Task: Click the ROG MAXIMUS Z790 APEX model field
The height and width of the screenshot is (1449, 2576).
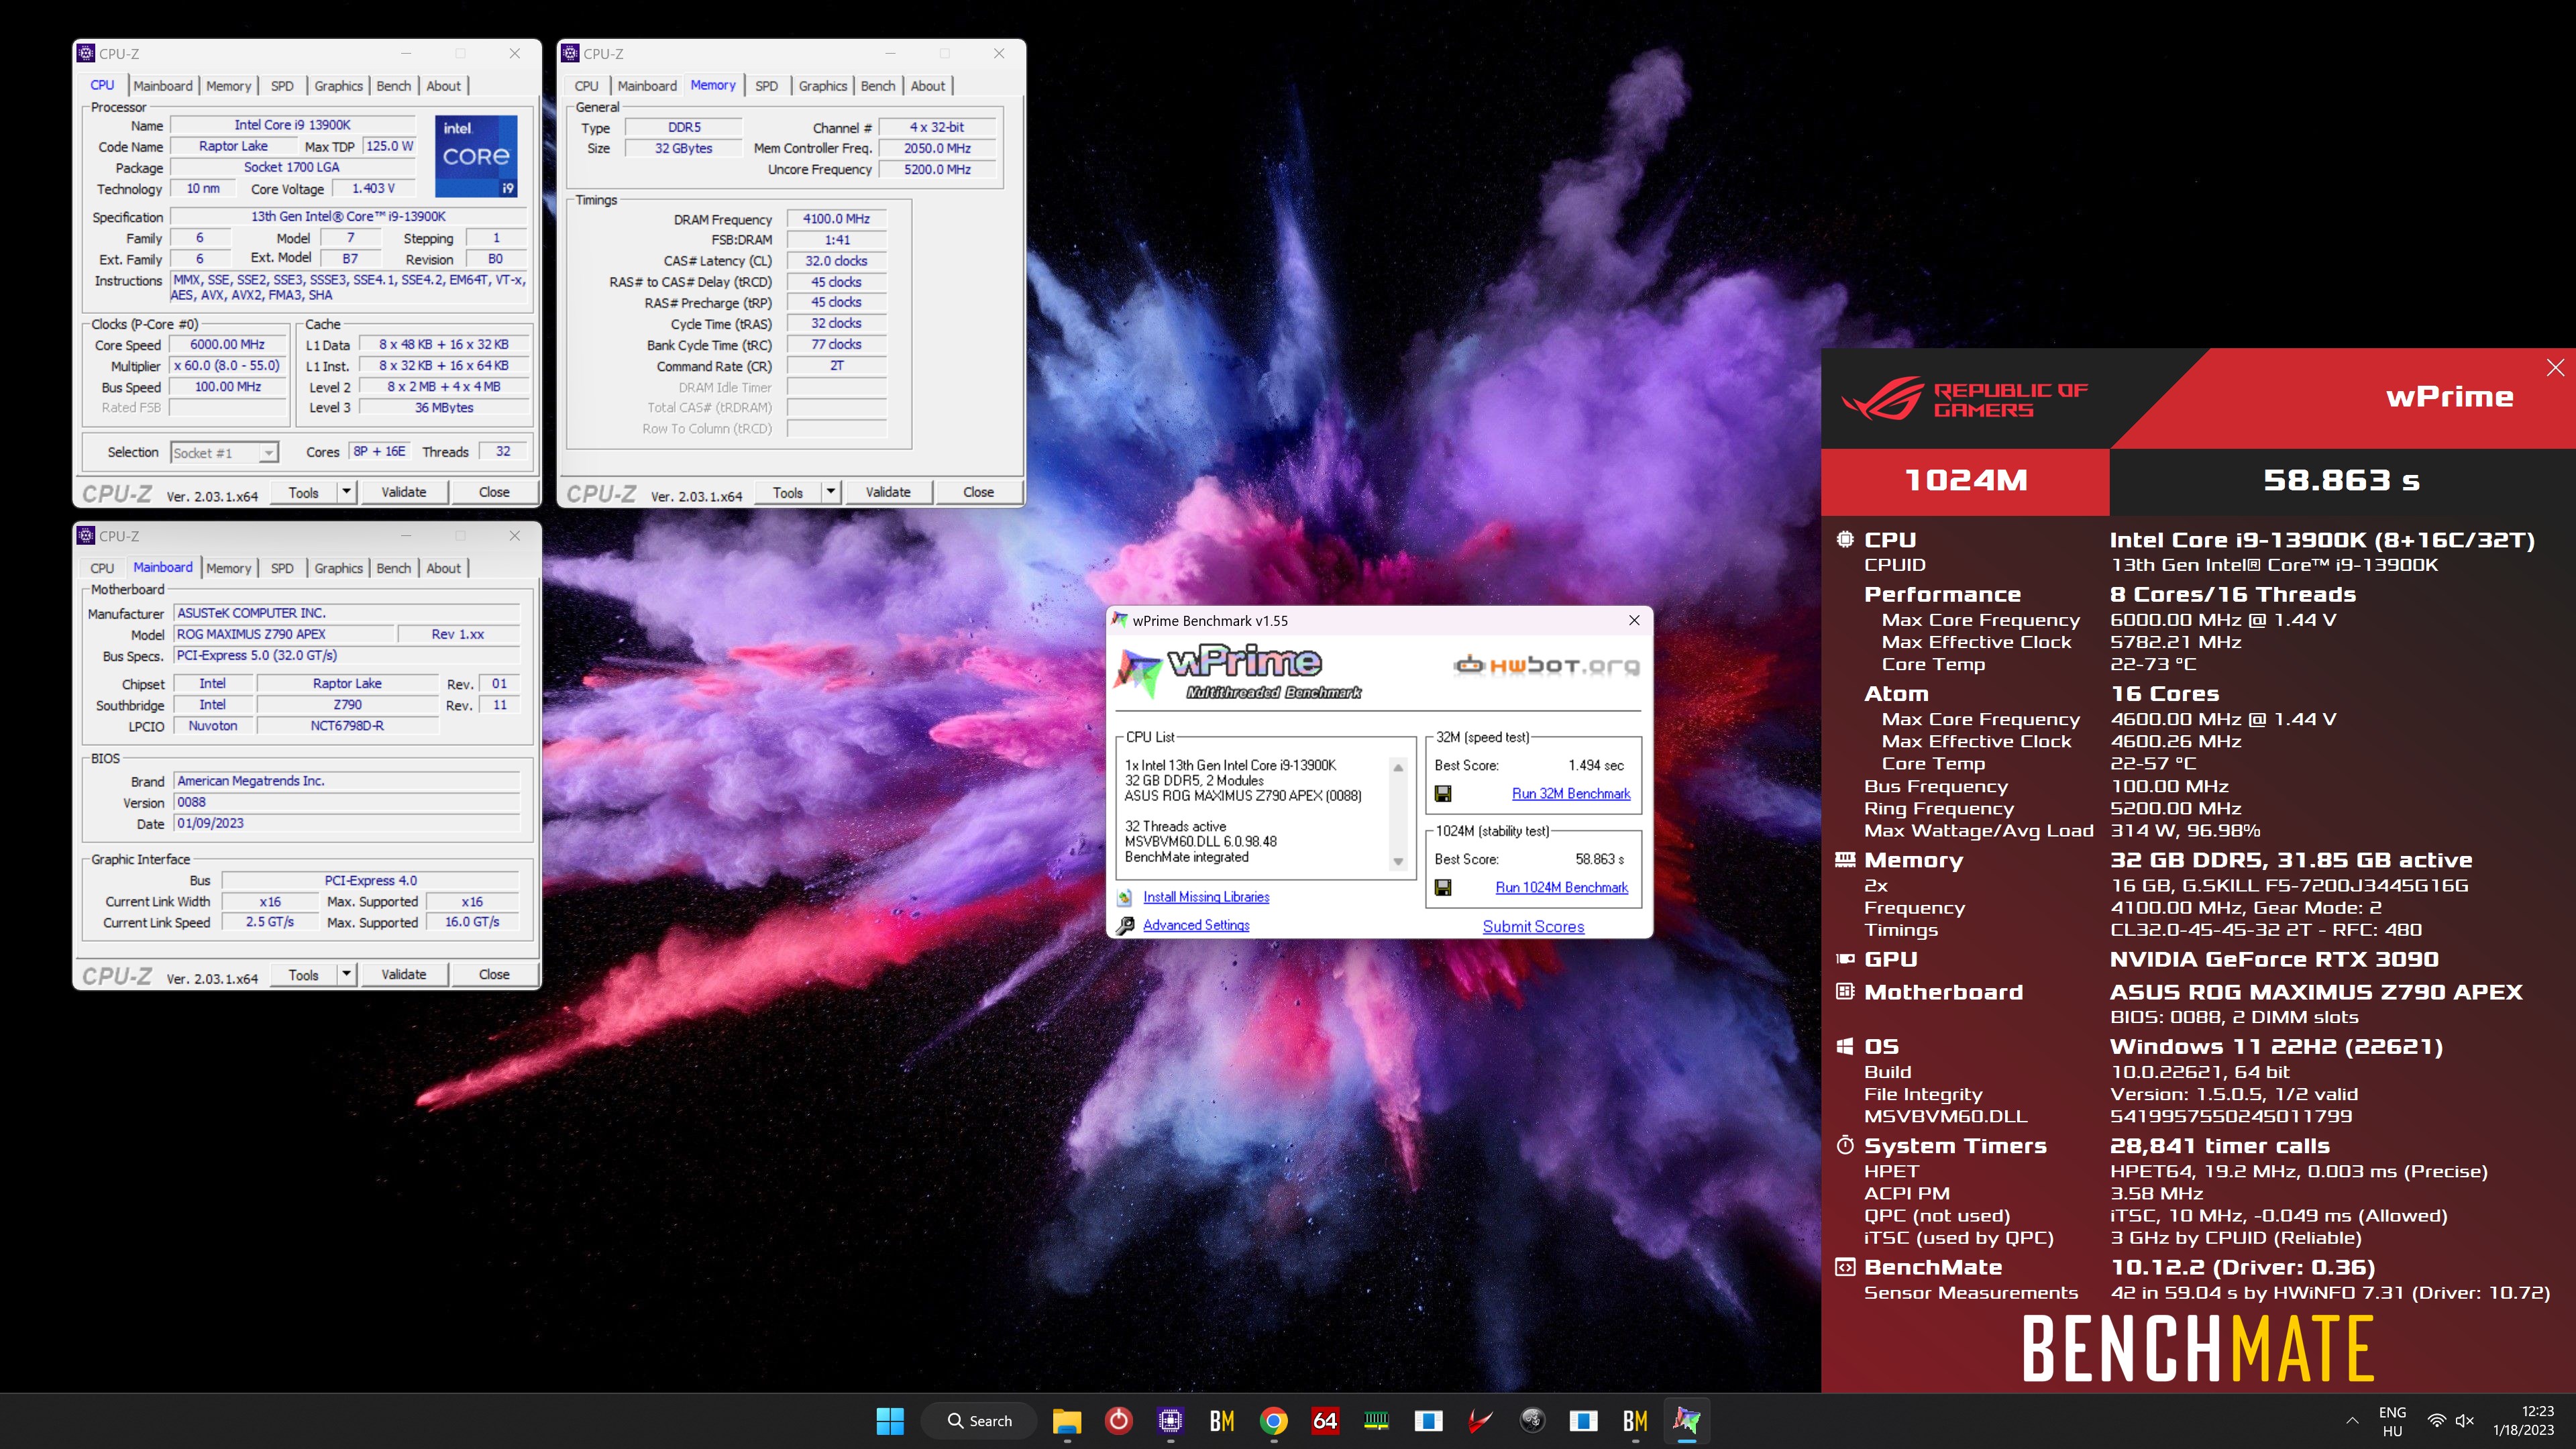Action: click(x=284, y=634)
